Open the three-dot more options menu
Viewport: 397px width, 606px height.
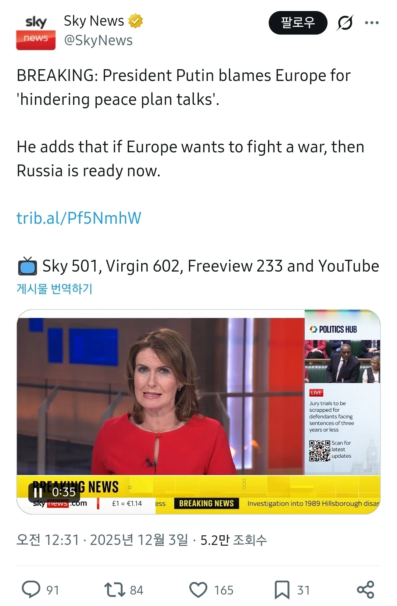[x=372, y=23]
